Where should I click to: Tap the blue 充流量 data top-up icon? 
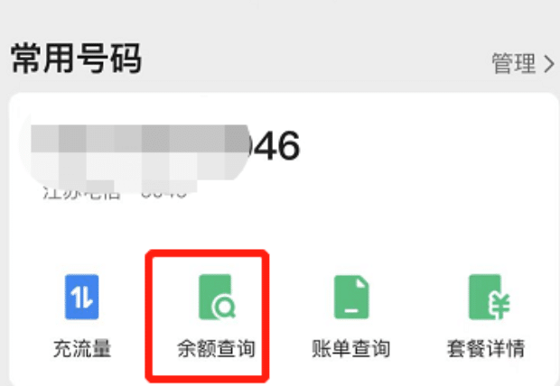click(82, 297)
